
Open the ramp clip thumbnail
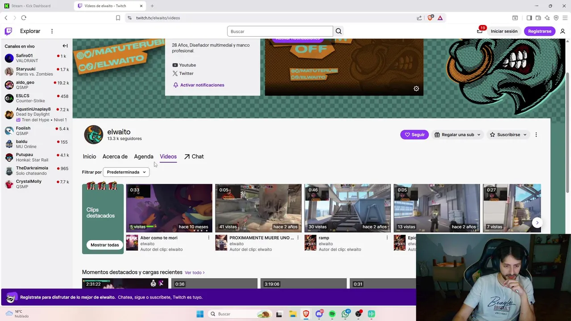coord(348,208)
